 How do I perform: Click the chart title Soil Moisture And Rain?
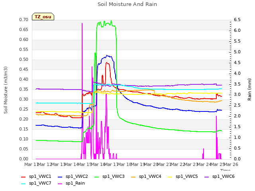tap(127, 4)
